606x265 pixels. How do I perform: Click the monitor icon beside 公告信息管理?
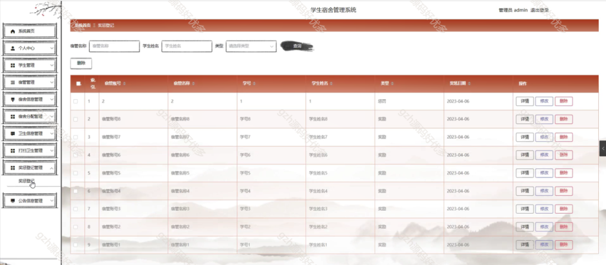coord(13,201)
